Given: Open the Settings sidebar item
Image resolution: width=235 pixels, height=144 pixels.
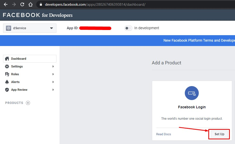Looking at the screenshot, I should click(30, 66).
